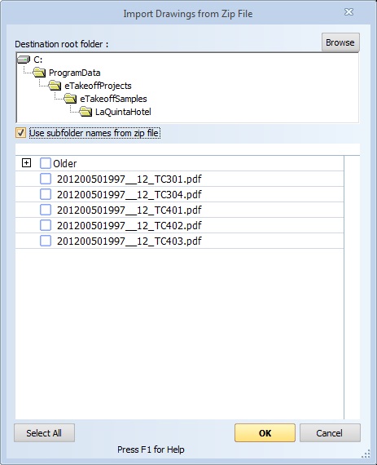Click the resize grip at dialog corner
This screenshot has height=465, width=377.
pos(366,454)
